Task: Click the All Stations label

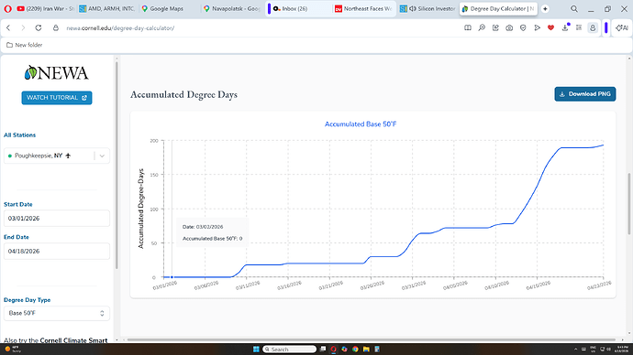Action: click(20, 134)
